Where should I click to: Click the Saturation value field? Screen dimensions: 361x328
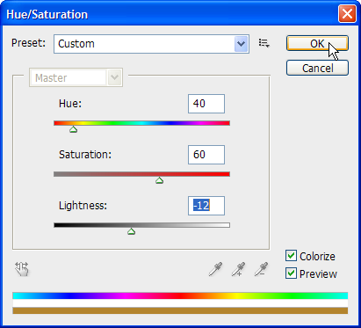pos(206,155)
